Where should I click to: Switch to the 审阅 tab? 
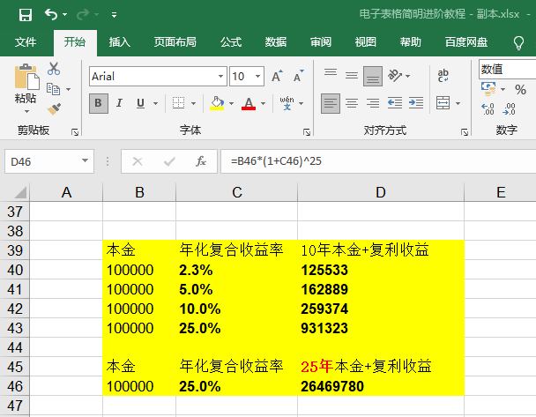click(321, 42)
